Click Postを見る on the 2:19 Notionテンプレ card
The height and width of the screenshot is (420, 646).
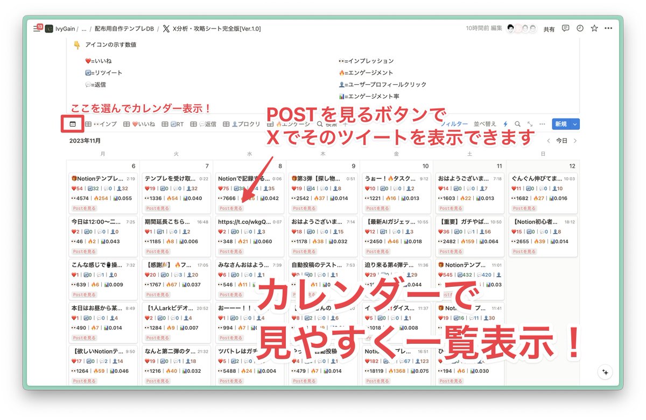click(84, 208)
